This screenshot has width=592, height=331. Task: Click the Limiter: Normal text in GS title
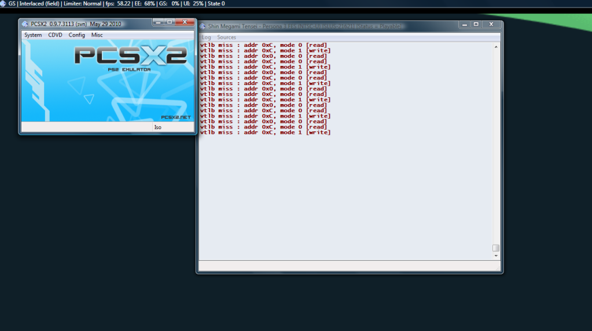point(82,4)
